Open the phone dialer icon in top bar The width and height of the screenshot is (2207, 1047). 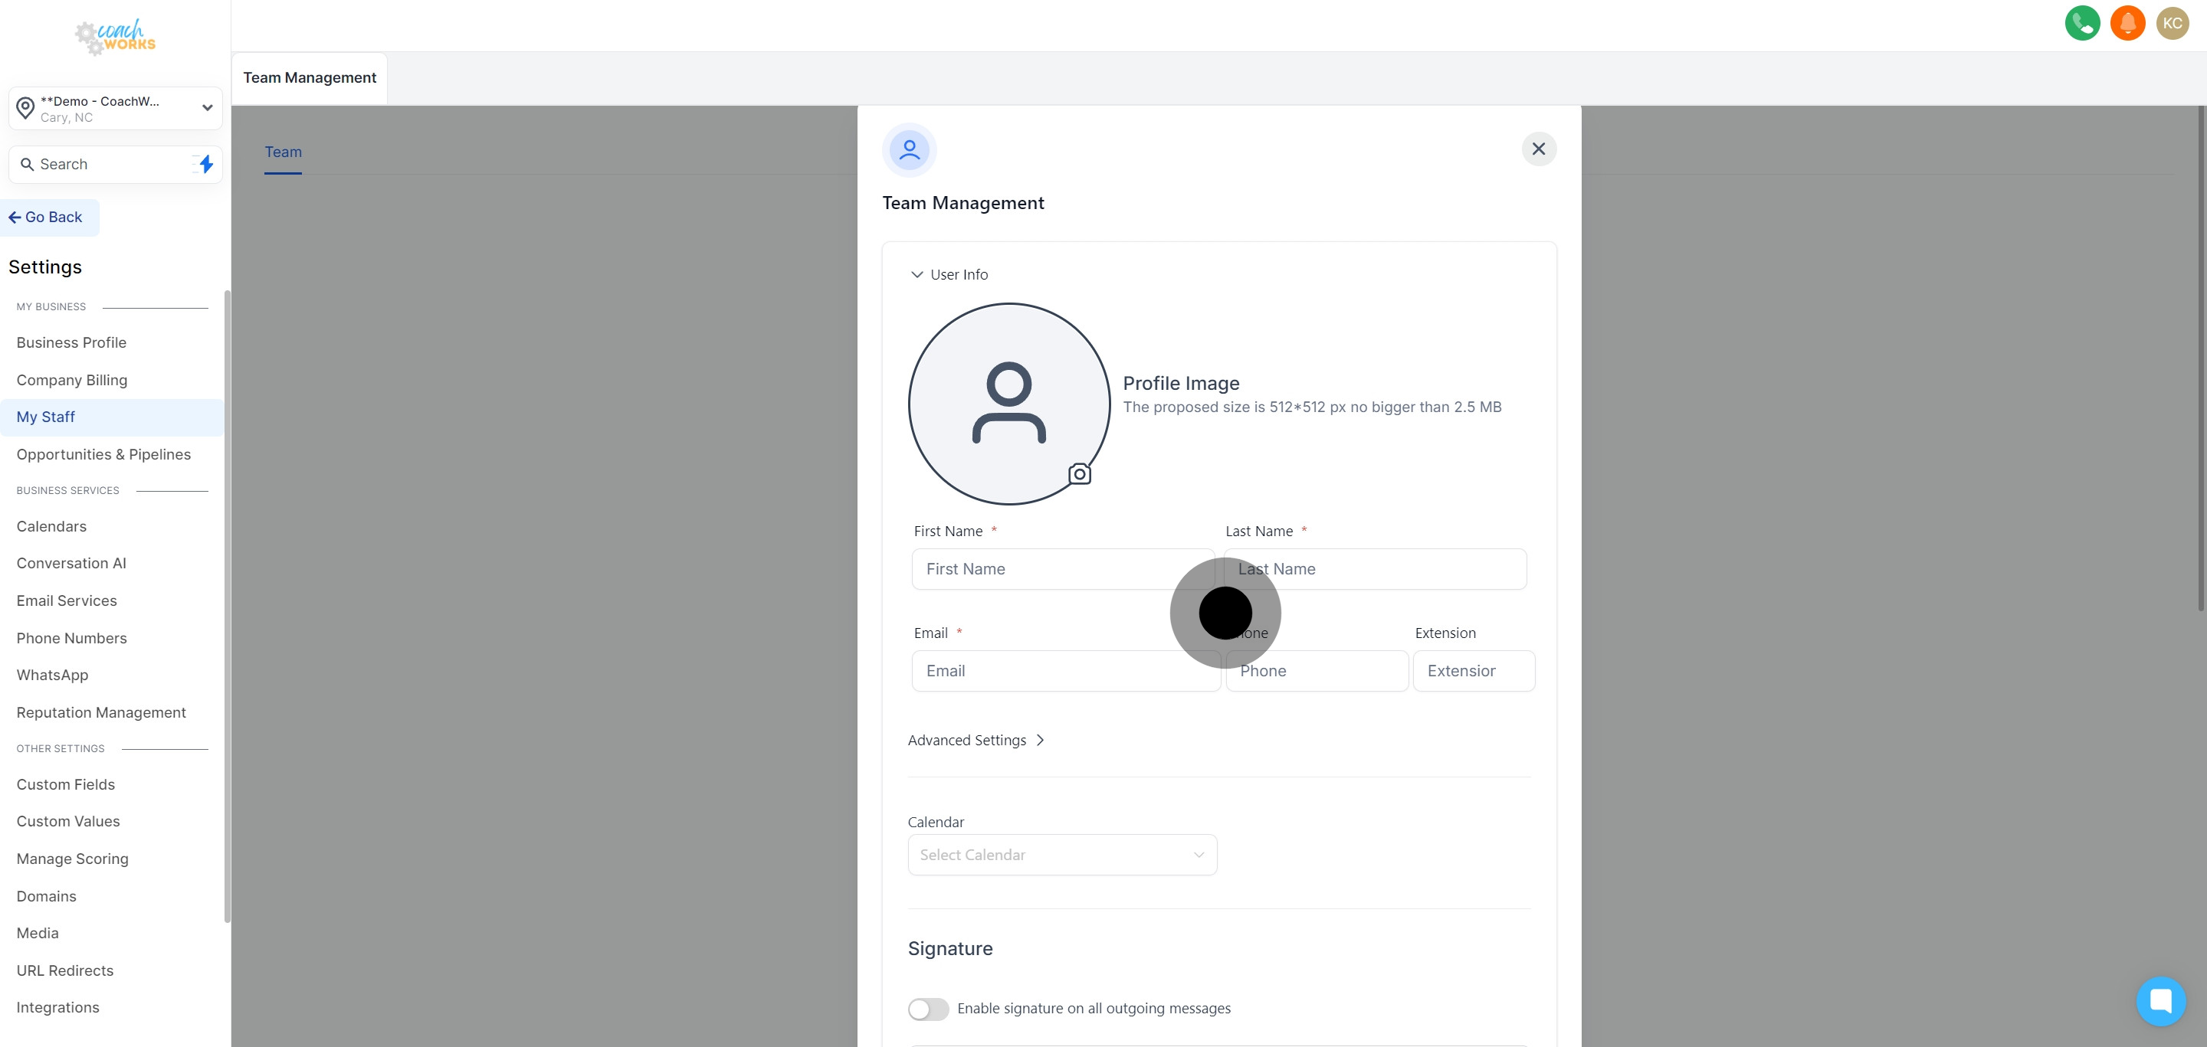point(2082,23)
